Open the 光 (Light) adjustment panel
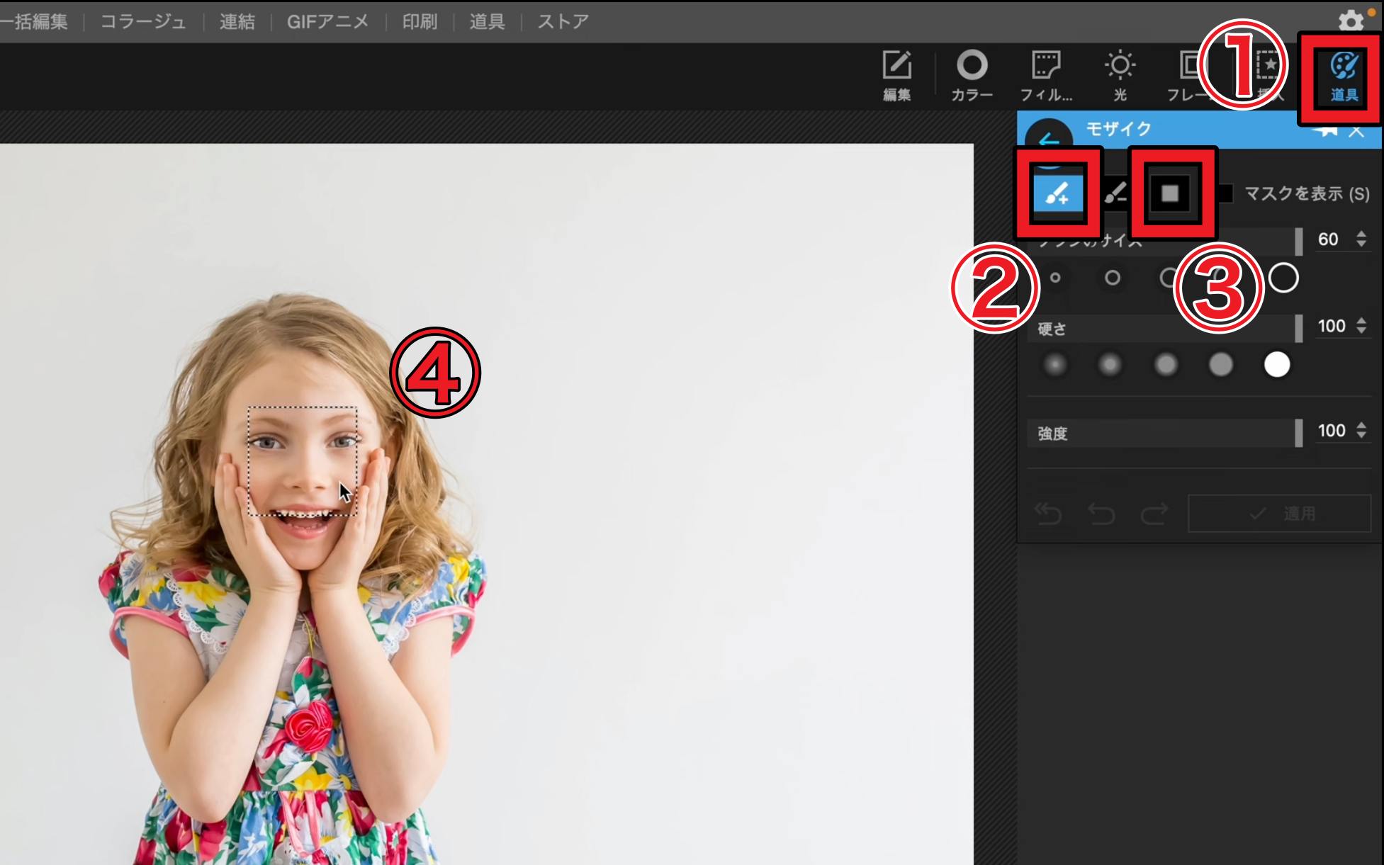The image size is (1384, 865). [x=1120, y=74]
